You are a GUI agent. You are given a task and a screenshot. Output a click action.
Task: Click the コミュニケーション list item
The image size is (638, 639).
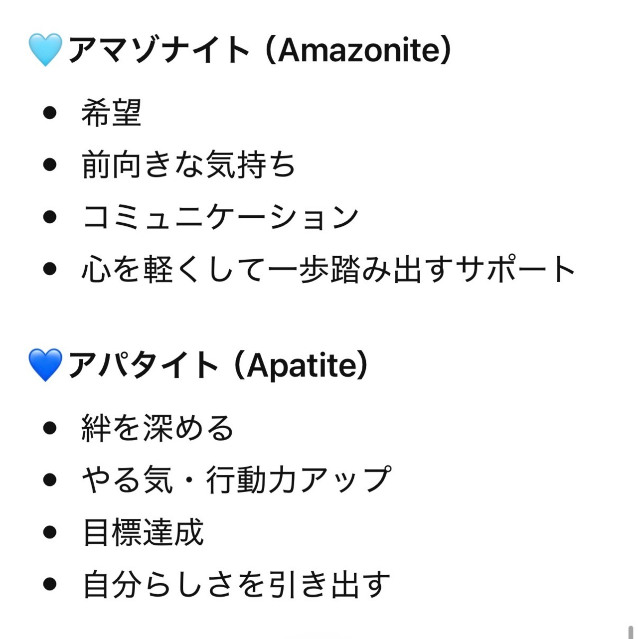tap(220, 217)
